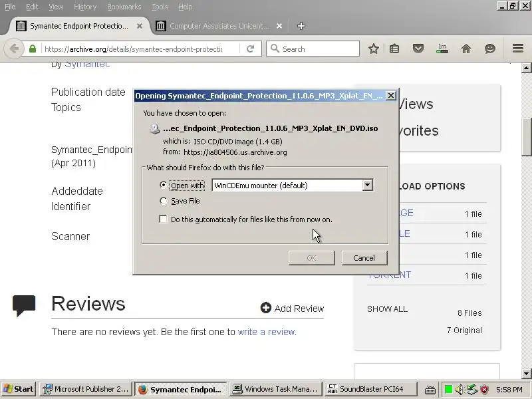Click the OK button in dialog
This screenshot has height=399, width=532.
click(x=311, y=258)
